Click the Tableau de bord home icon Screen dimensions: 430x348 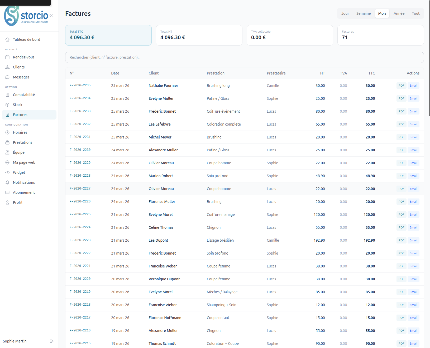tap(7, 39)
